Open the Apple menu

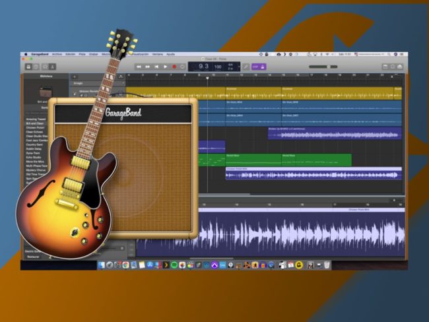26,54
